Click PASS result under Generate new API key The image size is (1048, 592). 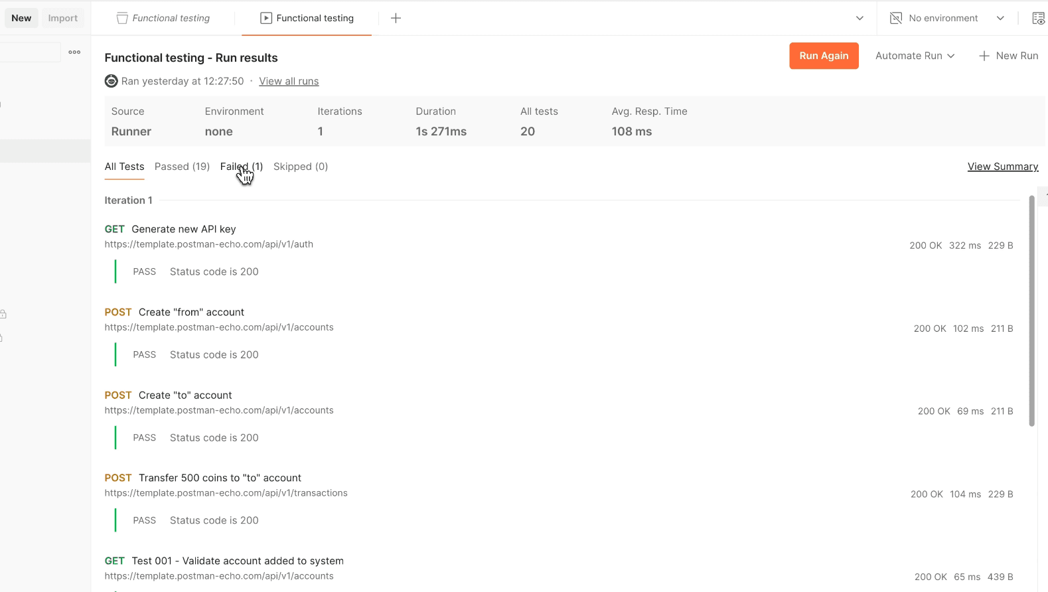145,271
